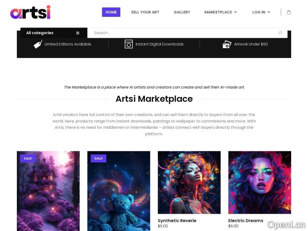Click the camera Artwork Under $50 icon

click(x=227, y=44)
